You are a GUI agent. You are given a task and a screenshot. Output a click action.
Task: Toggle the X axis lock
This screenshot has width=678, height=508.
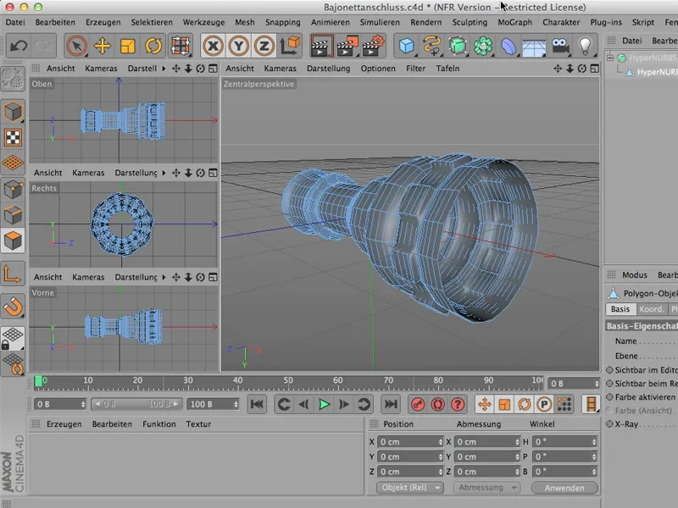point(213,46)
